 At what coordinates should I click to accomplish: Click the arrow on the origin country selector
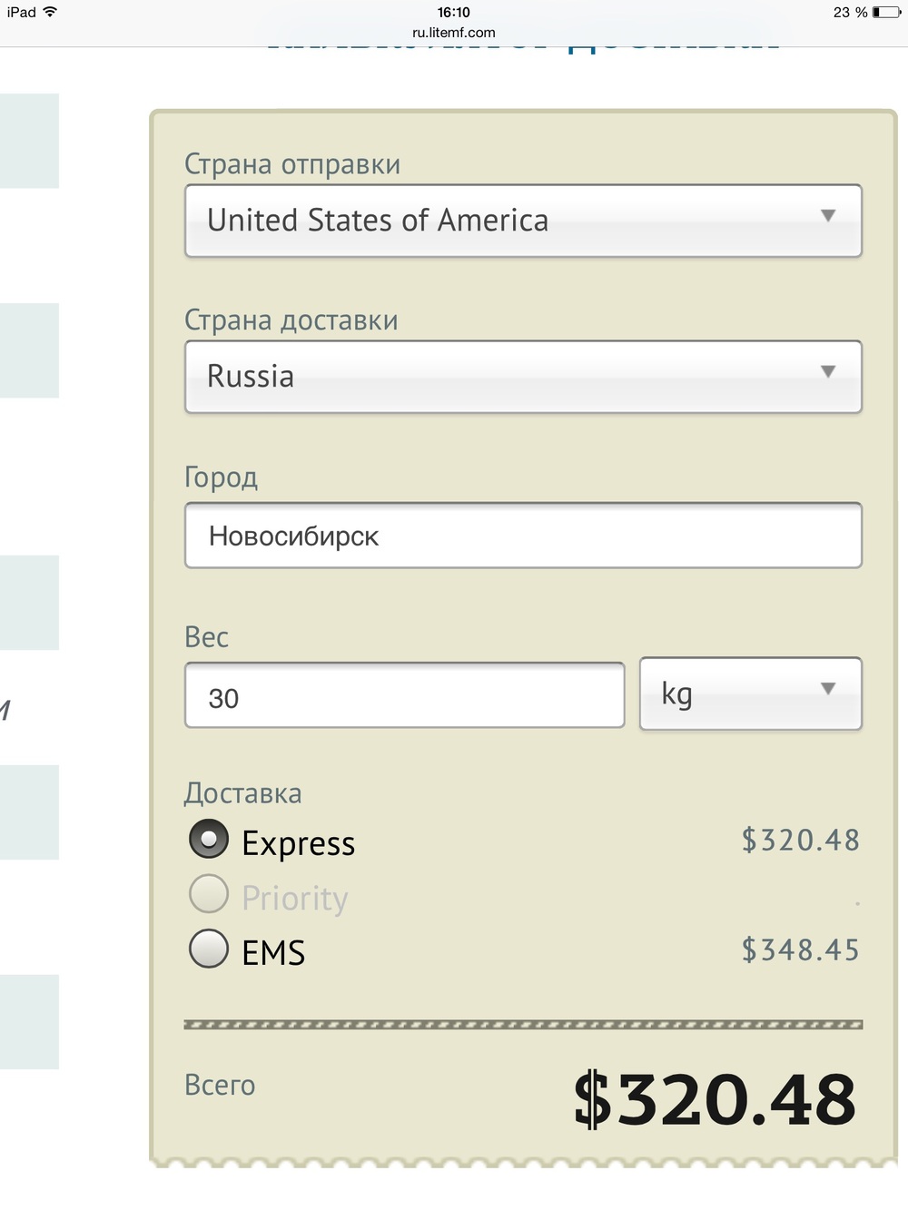click(x=828, y=216)
